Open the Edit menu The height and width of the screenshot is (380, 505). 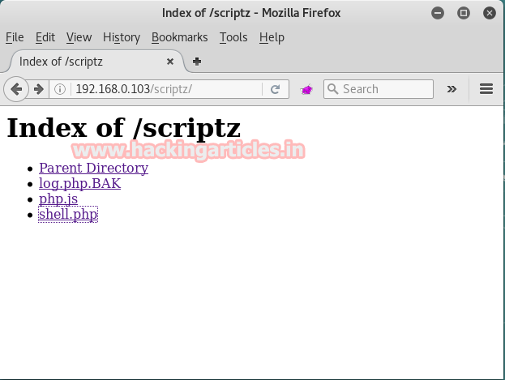click(x=45, y=37)
